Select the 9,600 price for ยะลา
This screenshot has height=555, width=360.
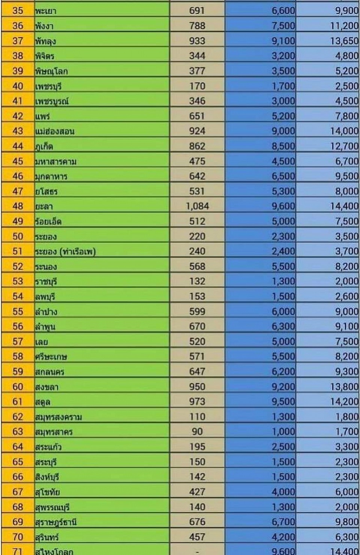260,206
